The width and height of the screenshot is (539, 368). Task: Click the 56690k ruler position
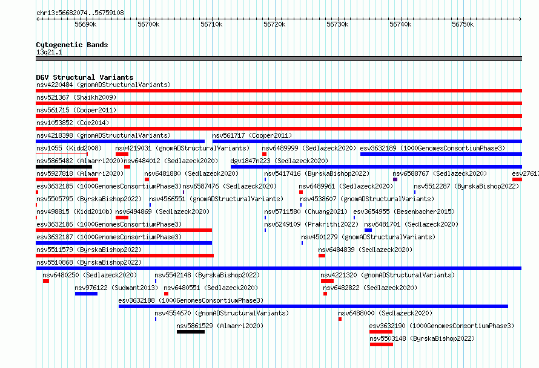click(85, 24)
